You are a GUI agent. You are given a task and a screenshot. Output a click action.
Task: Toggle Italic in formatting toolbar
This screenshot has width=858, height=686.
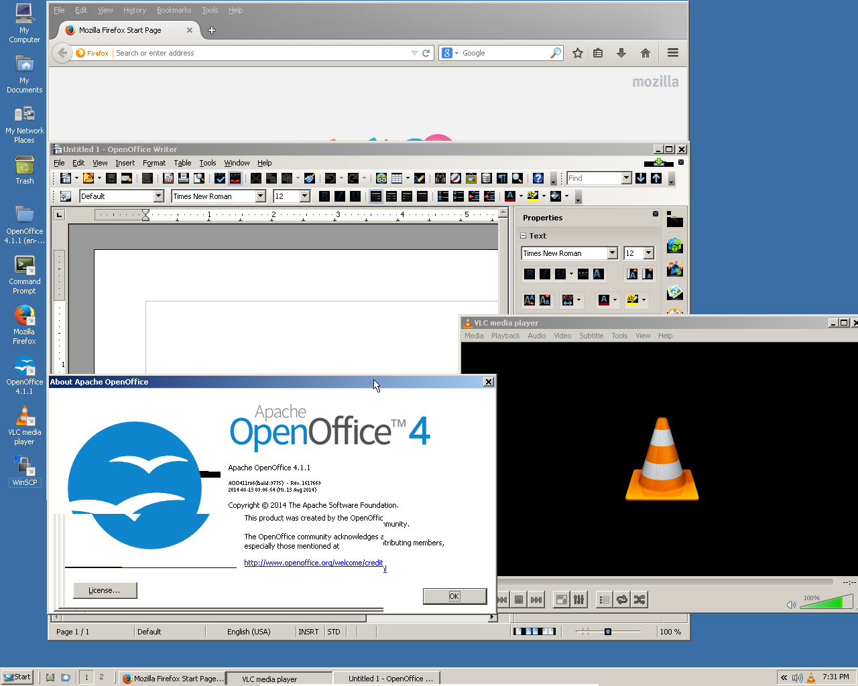(x=340, y=196)
